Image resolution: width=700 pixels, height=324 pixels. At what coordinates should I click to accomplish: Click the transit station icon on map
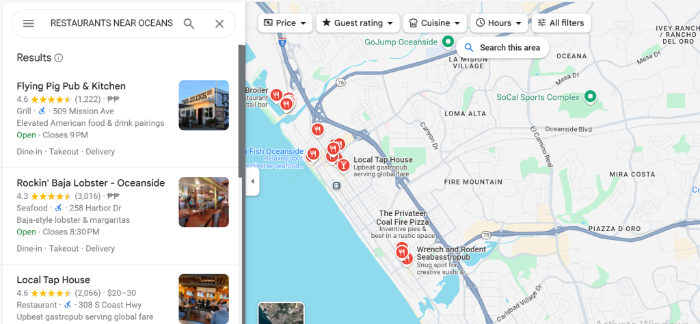click(x=336, y=185)
